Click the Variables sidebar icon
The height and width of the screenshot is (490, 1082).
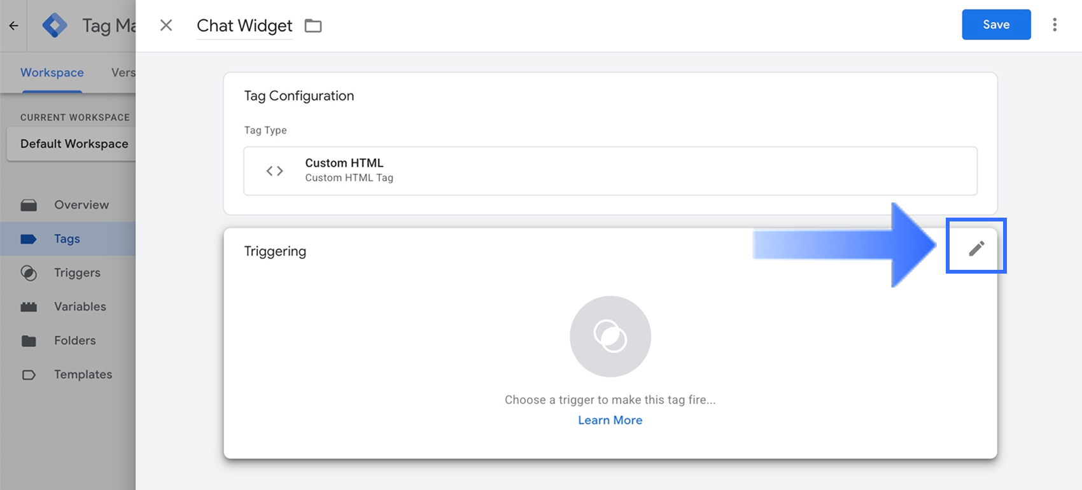pyautogui.click(x=29, y=307)
